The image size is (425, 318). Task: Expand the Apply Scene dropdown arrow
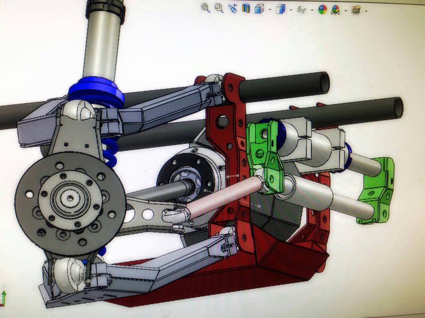(346, 11)
